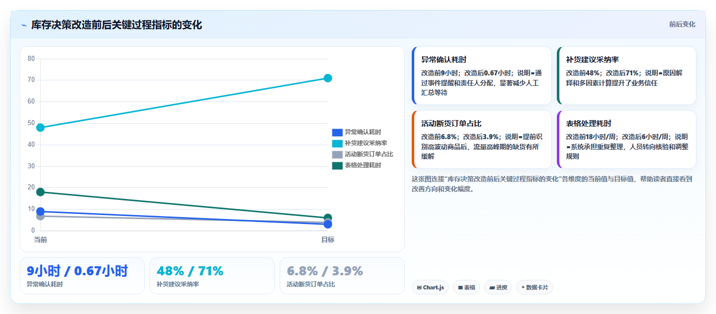Click the chart description paragraph starting 这张图连接
Image resolution: width=716 pixels, height=314 pixels.
(552, 184)
